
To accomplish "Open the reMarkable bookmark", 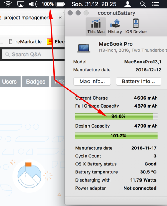I will click(25, 42).
